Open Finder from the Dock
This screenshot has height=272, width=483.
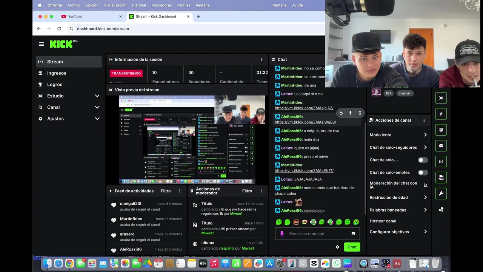pyautogui.click(x=47, y=264)
